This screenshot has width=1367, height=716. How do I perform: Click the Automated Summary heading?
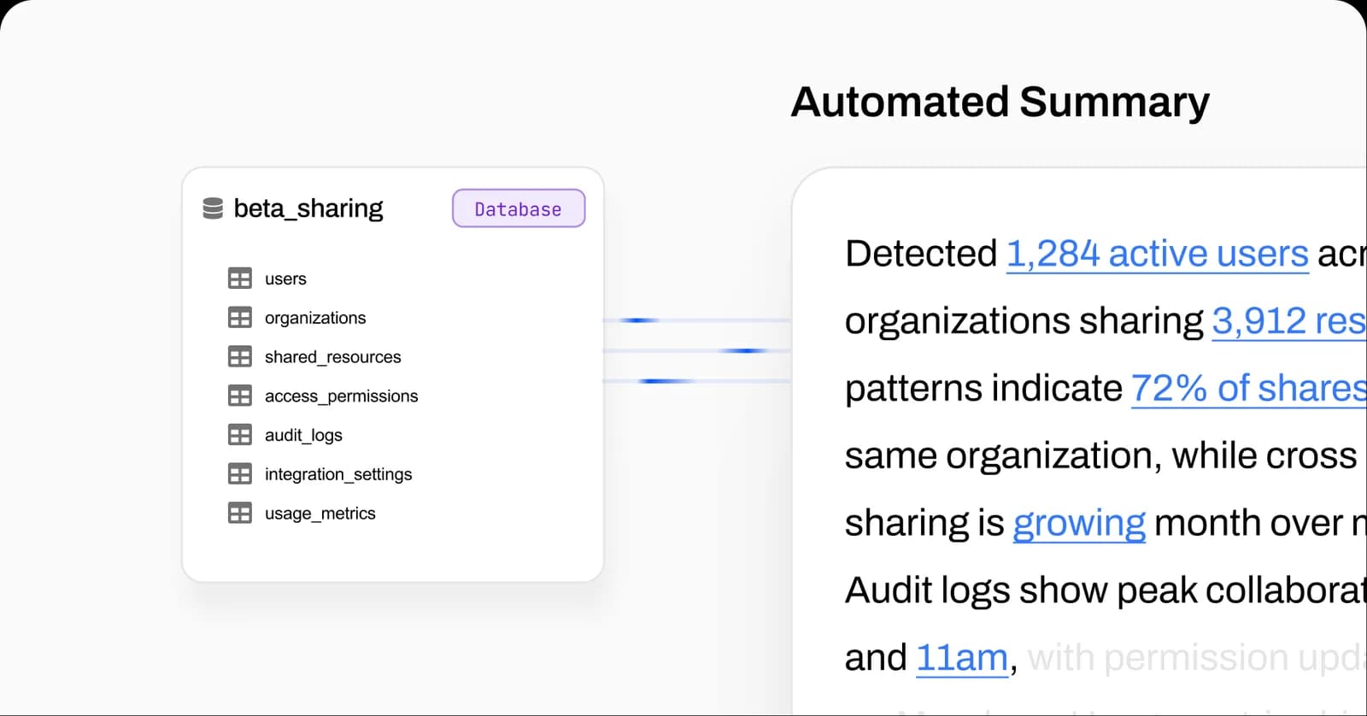click(x=1000, y=102)
